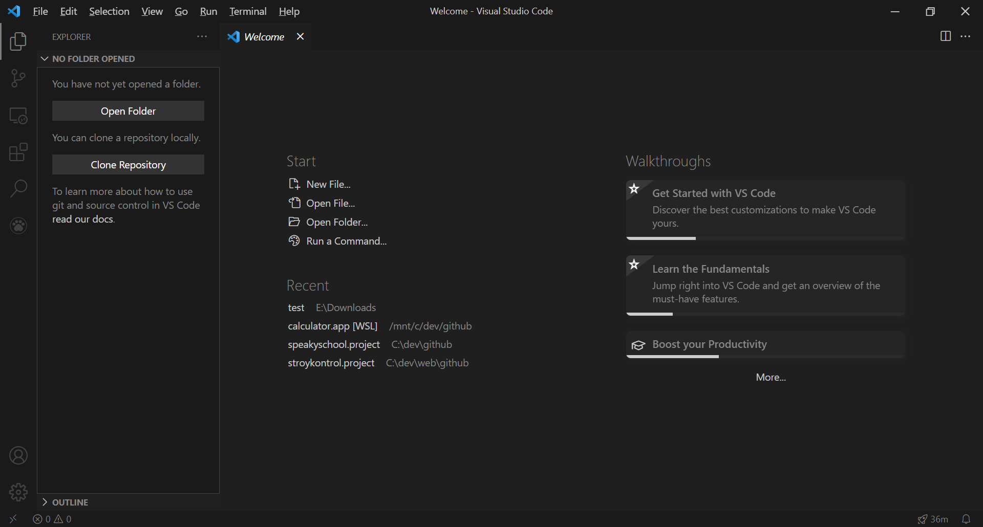Click the New File icon
This screenshot has width=983, height=527.
click(294, 184)
